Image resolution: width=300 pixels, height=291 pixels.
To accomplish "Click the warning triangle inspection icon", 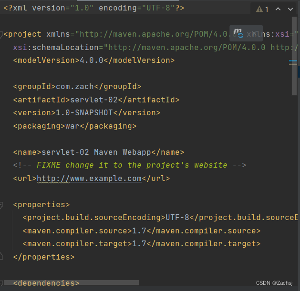I will pyautogui.click(x=259, y=9).
